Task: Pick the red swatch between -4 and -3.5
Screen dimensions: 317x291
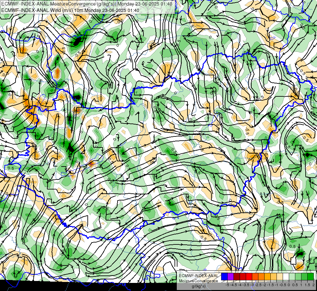Action: (243, 277)
